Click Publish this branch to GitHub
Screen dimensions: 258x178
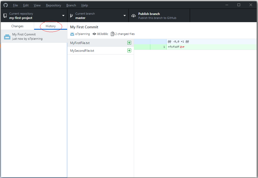157,18
